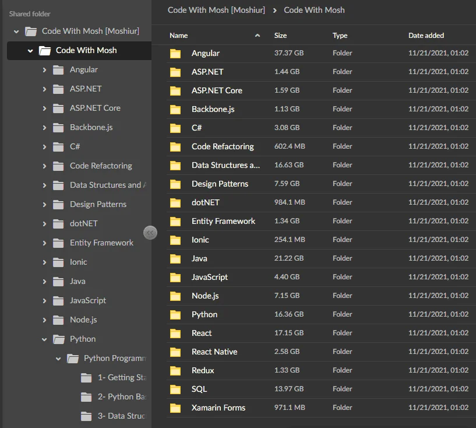
Task: Click the 3- Data Struc folder icon in tree
Action: click(86, 416)
